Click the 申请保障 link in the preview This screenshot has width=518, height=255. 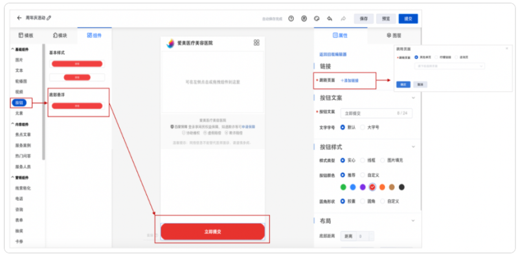249,127
